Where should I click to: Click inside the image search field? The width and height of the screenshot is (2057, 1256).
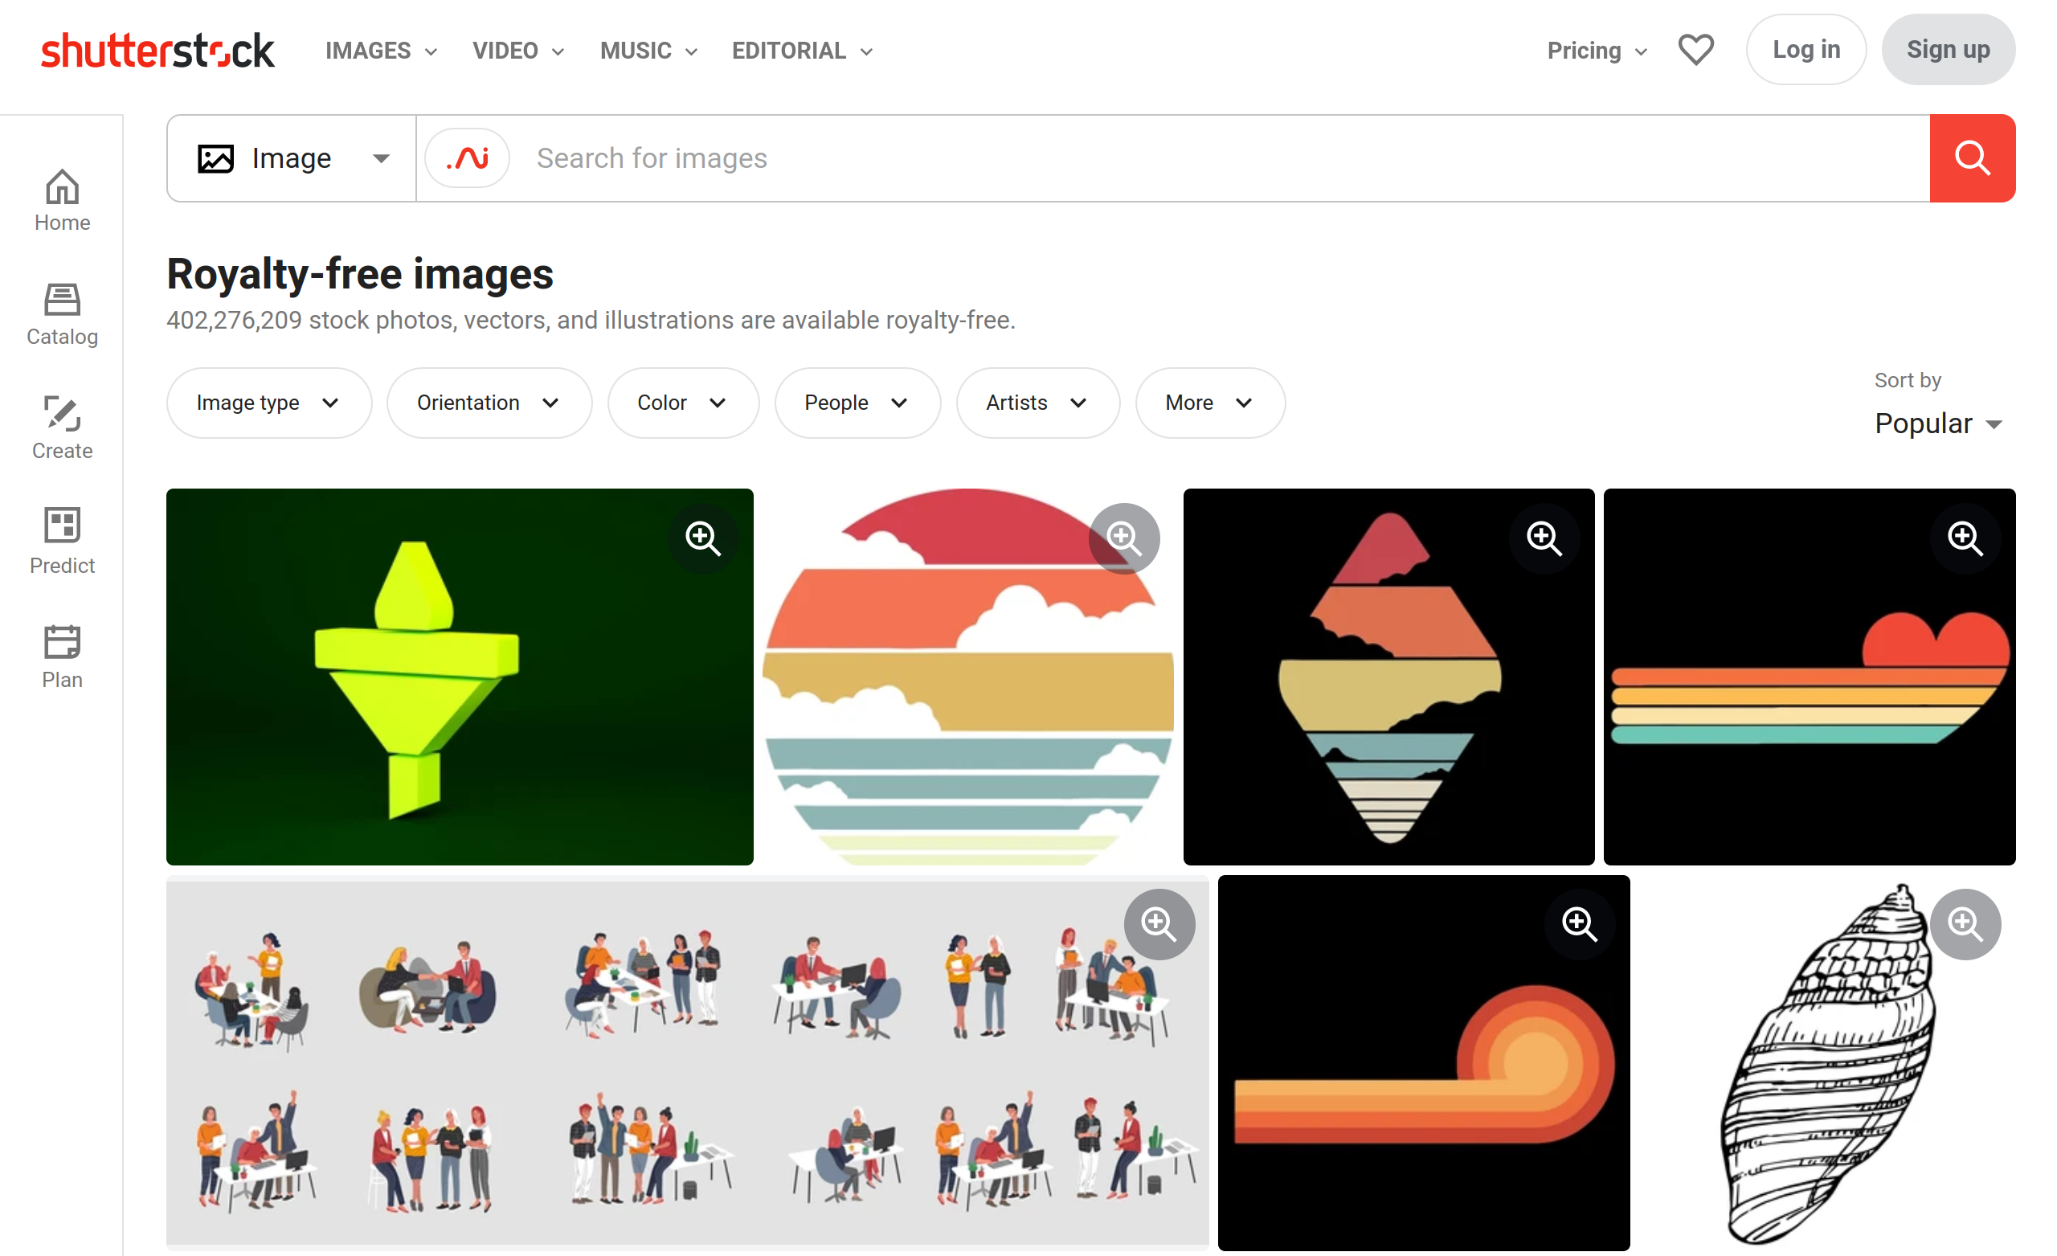coord(1002,158)
